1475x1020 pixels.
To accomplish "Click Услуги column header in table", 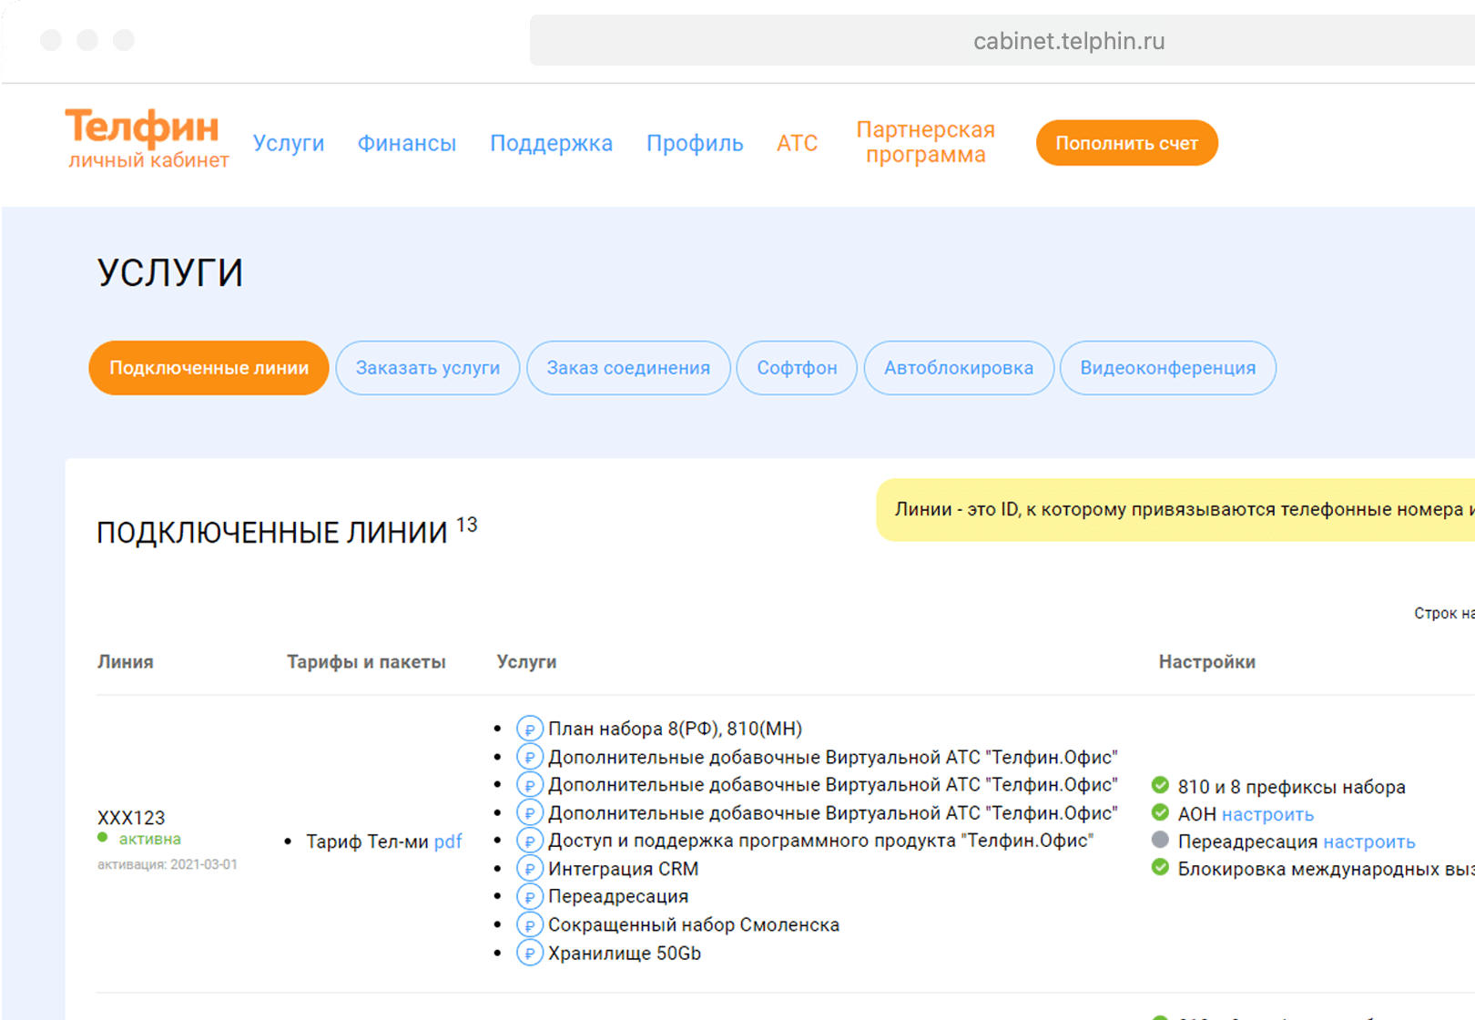I will pos(526,662).
